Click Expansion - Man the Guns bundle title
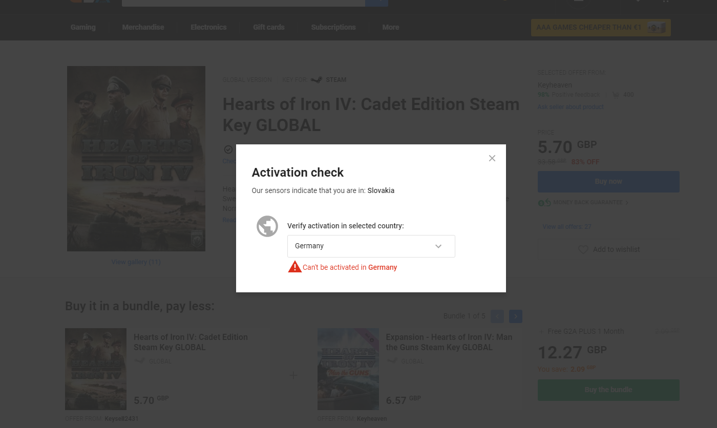Viewport: 717px width, 428px height. pyautogui.click(x=449, y=342)
